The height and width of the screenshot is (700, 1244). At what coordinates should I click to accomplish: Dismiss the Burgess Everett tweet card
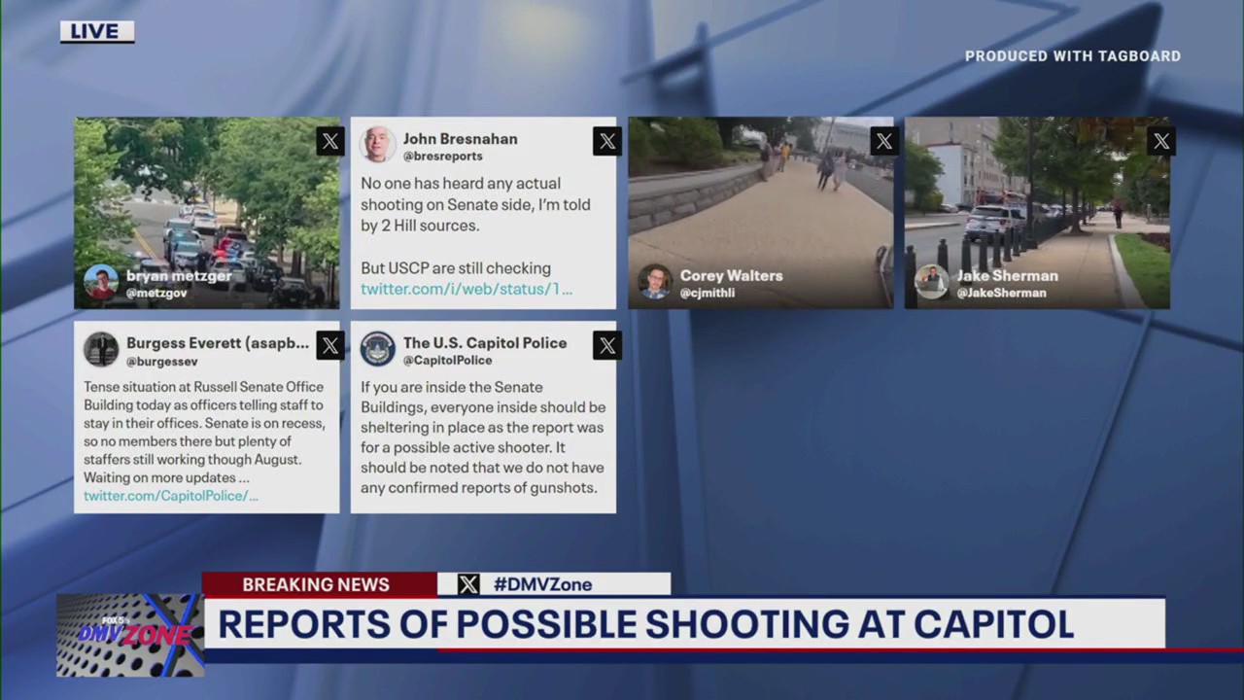329,345
